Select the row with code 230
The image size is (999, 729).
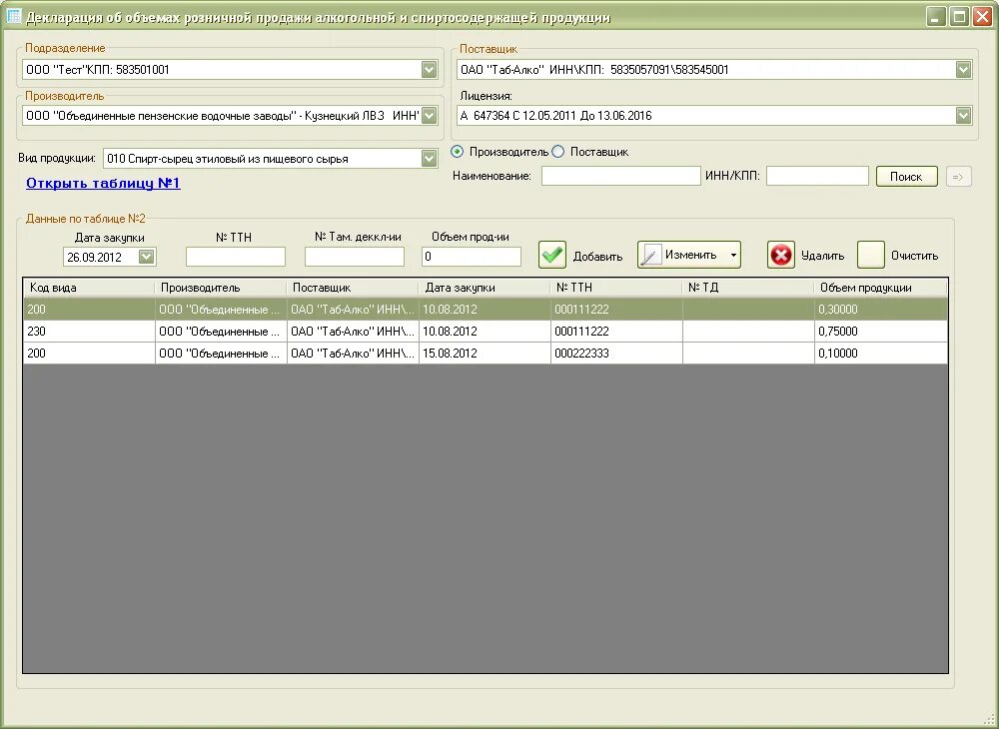486,332
